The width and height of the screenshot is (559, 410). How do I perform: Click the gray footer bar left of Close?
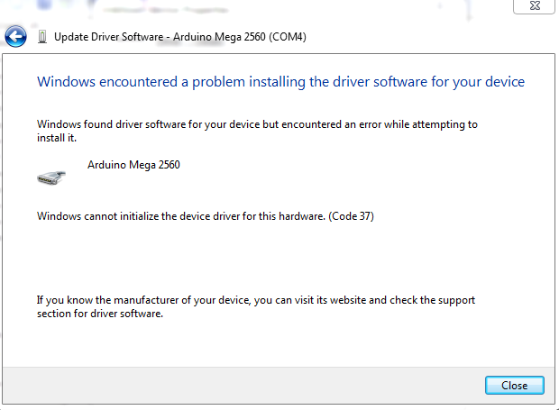point(243,386)
